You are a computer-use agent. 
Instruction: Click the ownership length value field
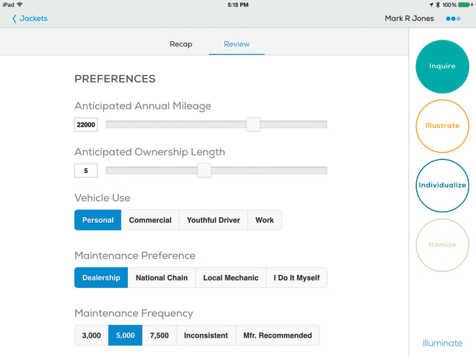tap(86, 170)
